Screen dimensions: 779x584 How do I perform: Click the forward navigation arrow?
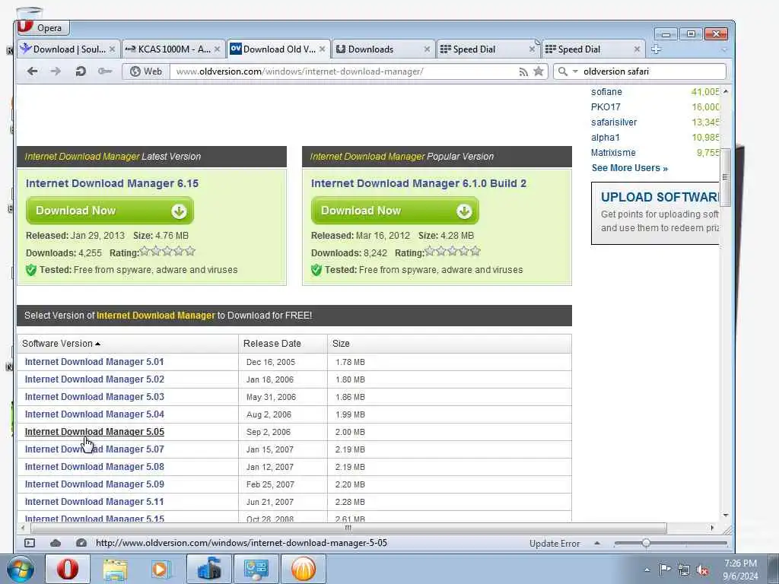point(56,71)
